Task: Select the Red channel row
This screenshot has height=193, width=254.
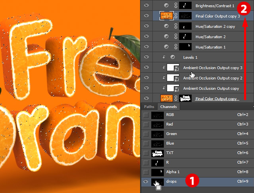Action: [198, 124]
